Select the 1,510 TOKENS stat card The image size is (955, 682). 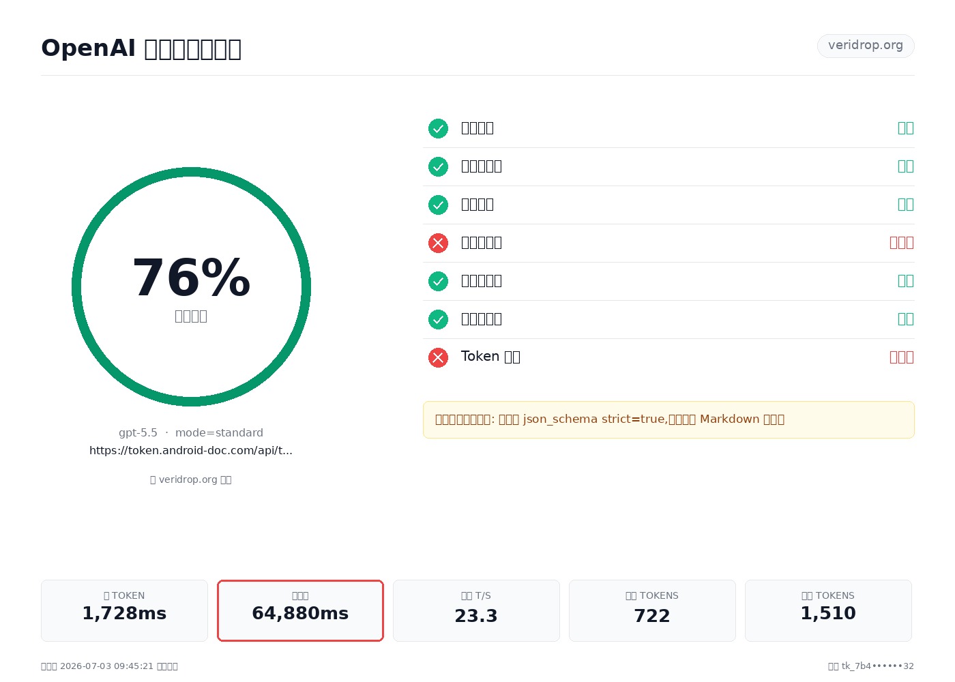coord(828,610)
